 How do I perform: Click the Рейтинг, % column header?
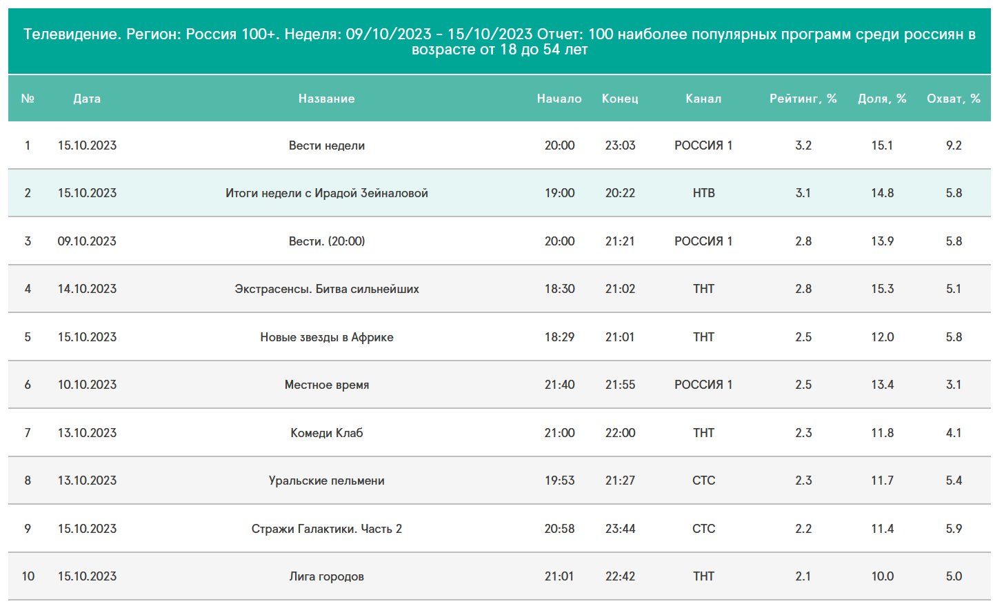coord(803,99)
